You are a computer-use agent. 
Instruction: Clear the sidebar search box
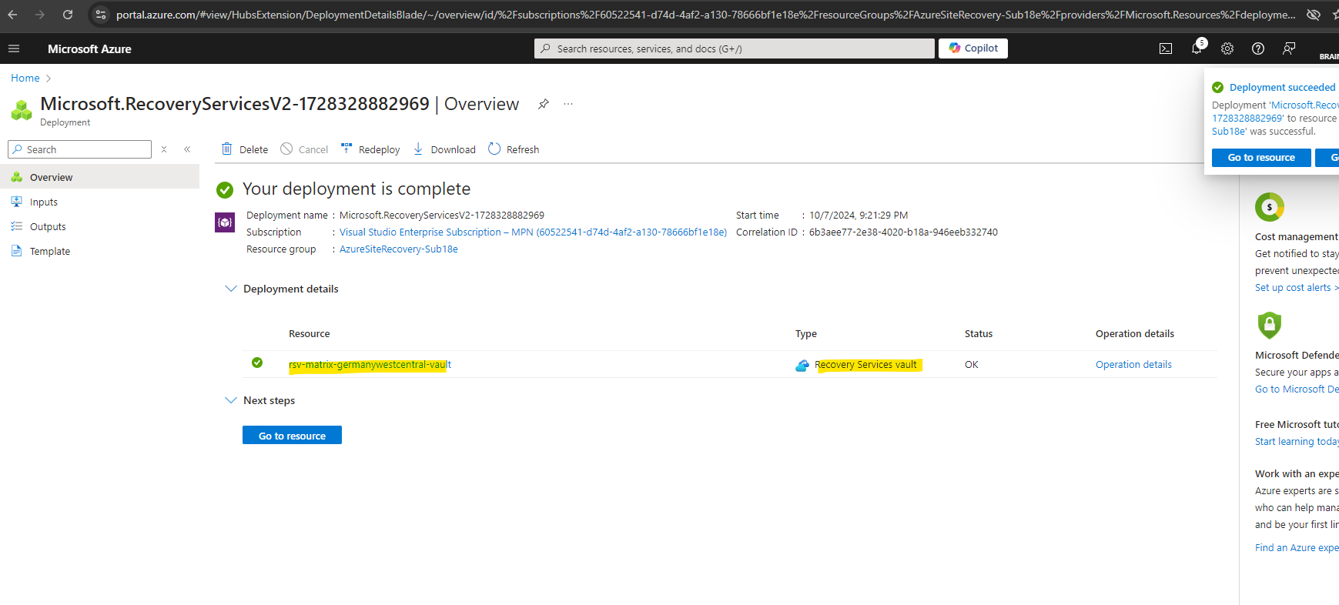pos(164,149)
